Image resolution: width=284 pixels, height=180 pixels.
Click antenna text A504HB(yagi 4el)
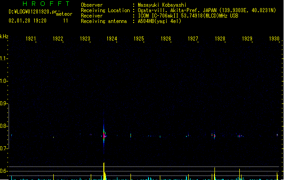159,21
